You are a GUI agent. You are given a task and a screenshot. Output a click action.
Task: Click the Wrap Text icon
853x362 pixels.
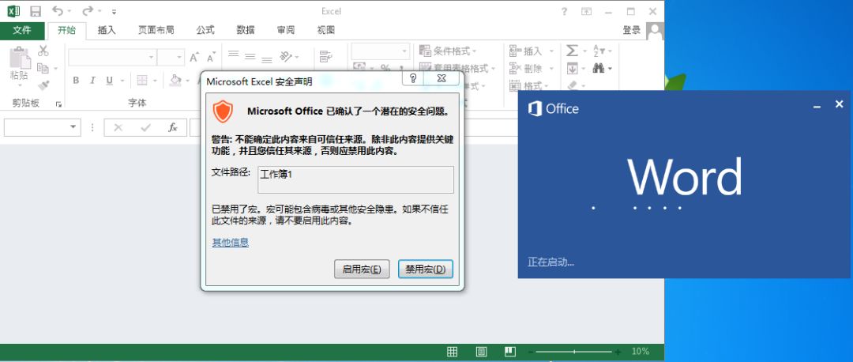click(326, 56)
